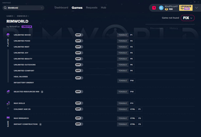Click the purple Player category icon
The image size is (201, 137).
[8, 35]
